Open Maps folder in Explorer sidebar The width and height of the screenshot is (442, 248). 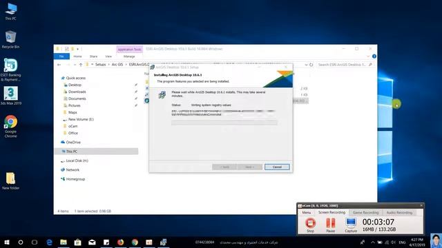pos(73,112)
